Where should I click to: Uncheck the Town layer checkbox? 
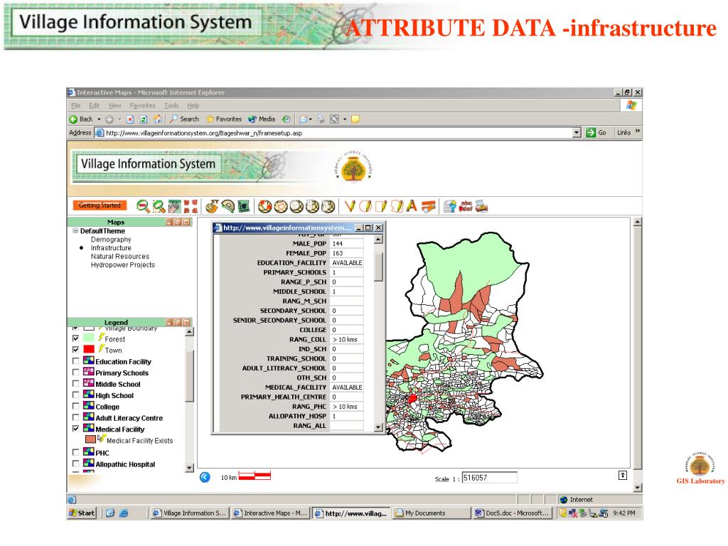pyautogui.click(x=75, y=350)
